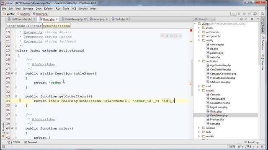The image size is (268, 150).
Task: Place cursor on 'order_id' string in line 34
Action: point(142,101)
